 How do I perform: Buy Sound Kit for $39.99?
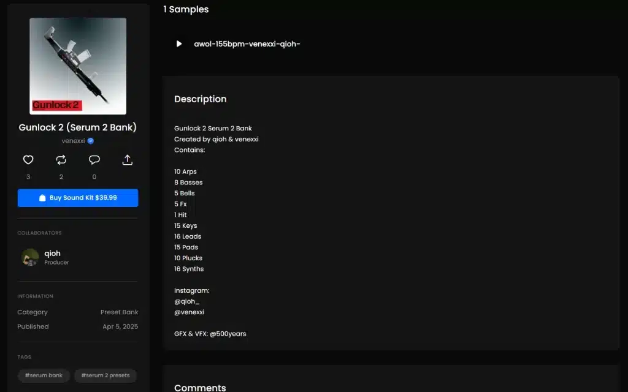point(78,198)
